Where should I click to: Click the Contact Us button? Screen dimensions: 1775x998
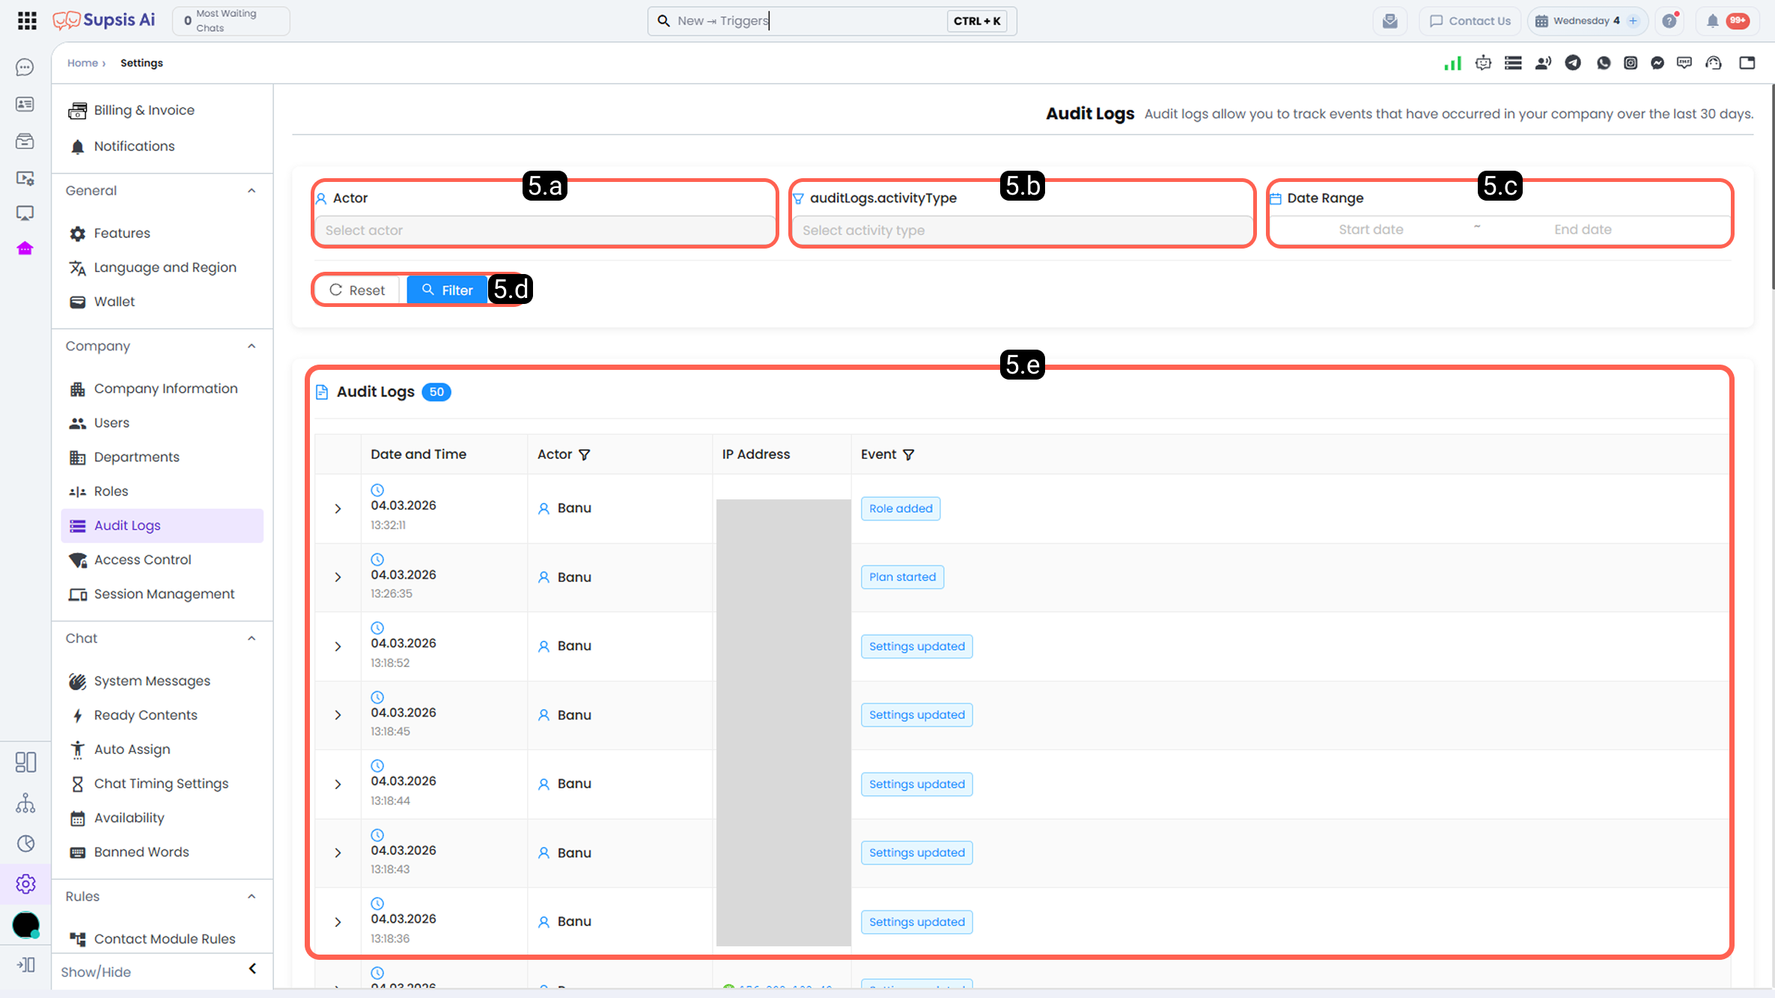tap(1470, 21)
